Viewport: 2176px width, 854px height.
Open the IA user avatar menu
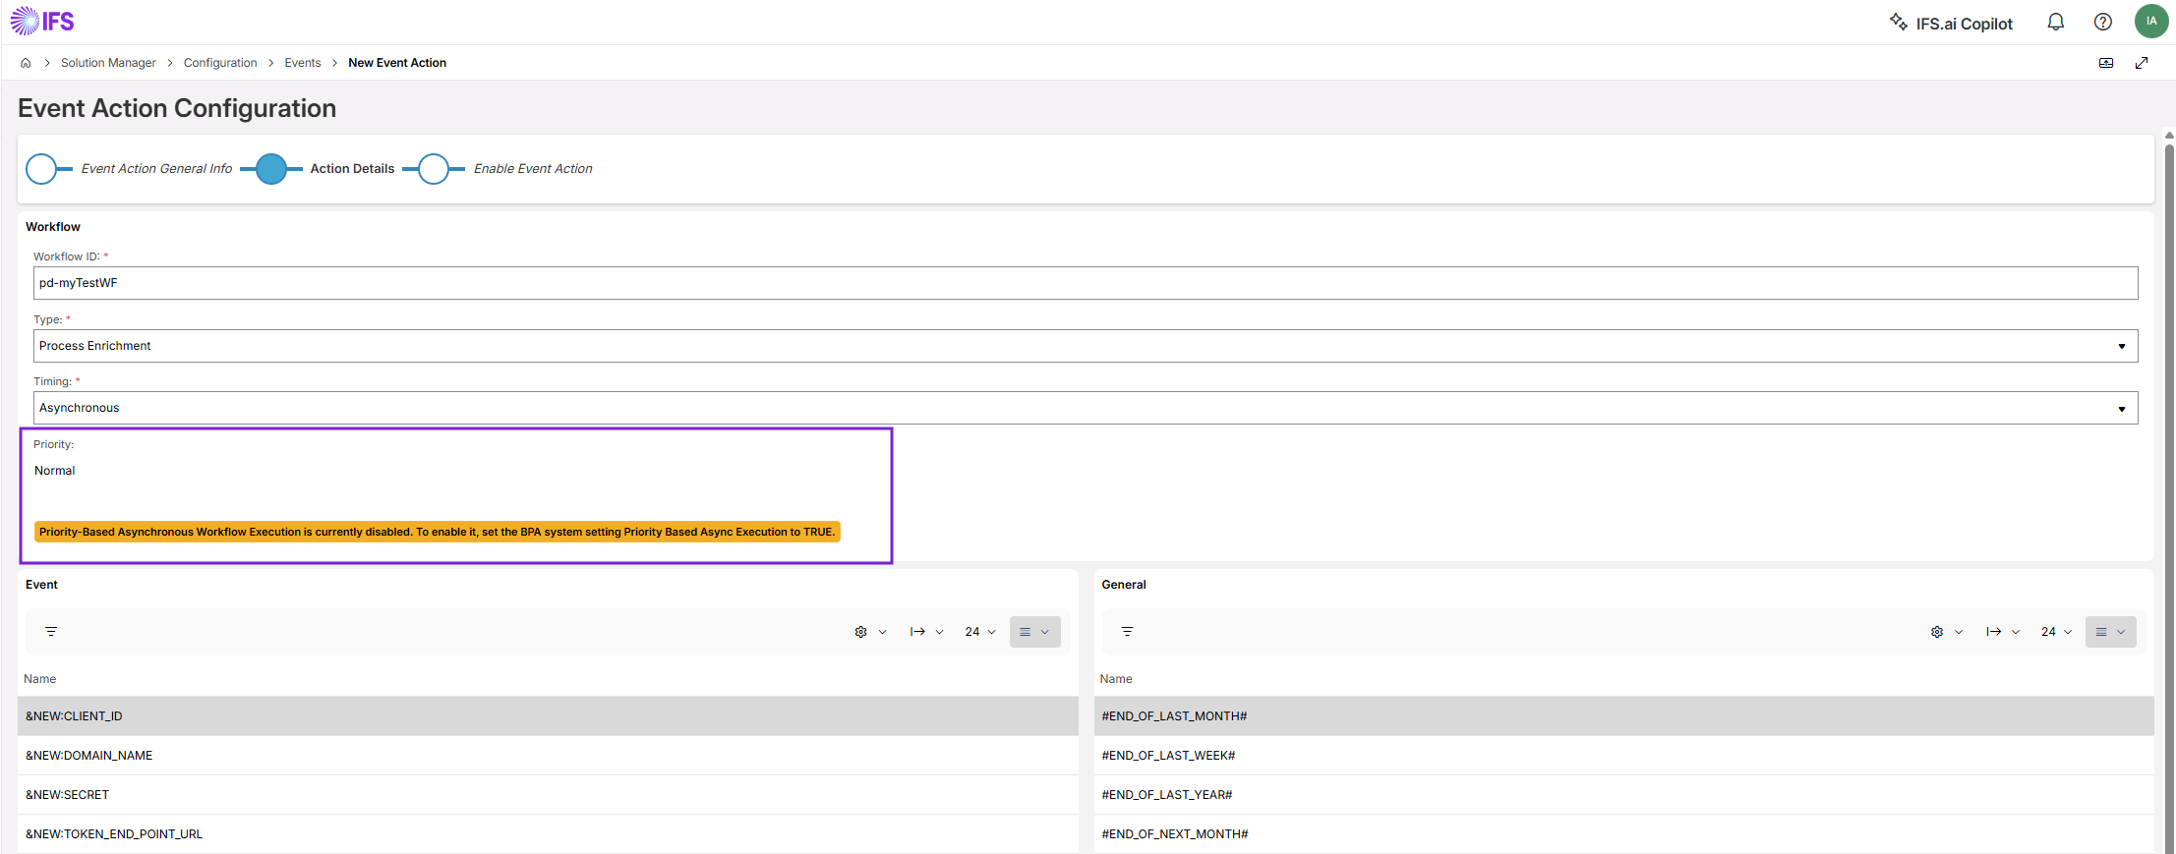click(2151, 21)
